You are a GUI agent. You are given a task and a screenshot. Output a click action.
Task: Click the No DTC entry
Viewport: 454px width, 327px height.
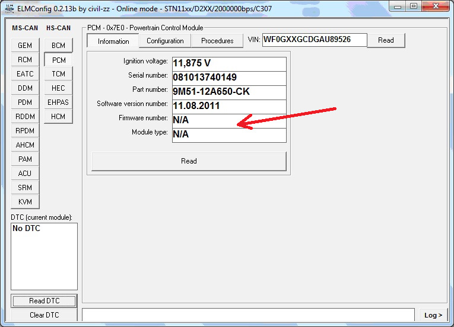point(26,229)
